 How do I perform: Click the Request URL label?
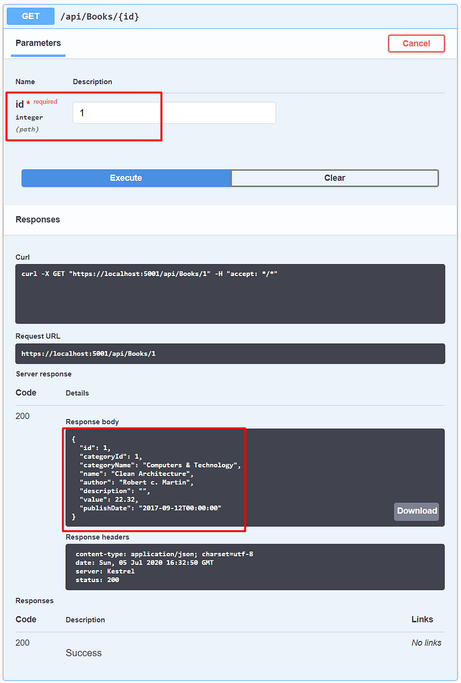(38, 336)
